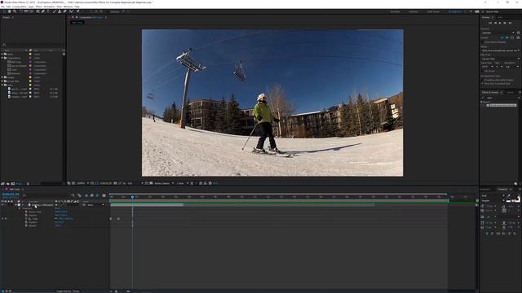Enable motion blur switch in timeline header
The image size is (522, 293).
click(97, 195)
